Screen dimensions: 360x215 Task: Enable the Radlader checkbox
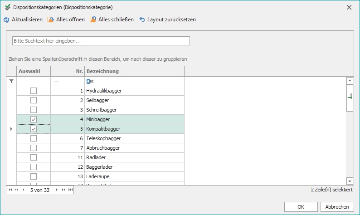click(x=34, y=157)
